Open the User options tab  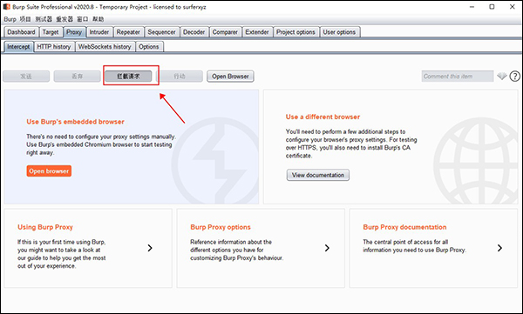point(340,32)
